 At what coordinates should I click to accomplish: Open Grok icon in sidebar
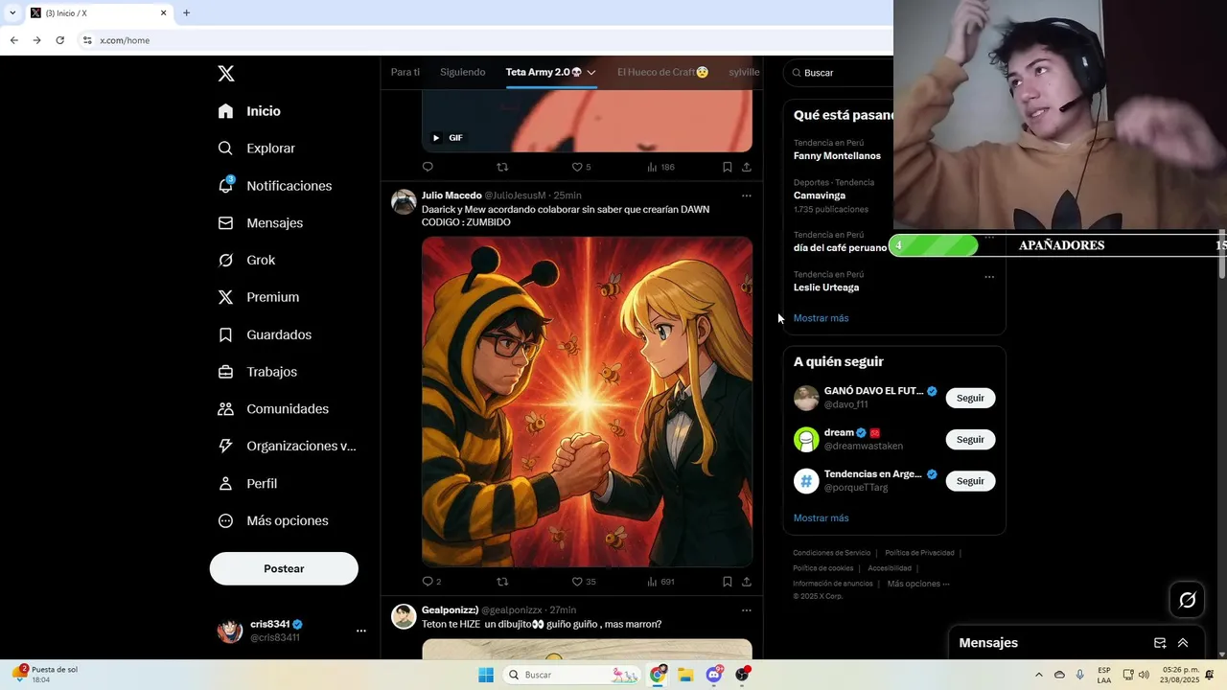coord(225,260)
